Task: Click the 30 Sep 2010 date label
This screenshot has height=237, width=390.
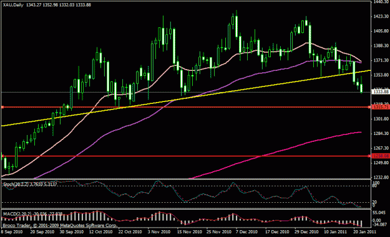Action: coord(72,232)
